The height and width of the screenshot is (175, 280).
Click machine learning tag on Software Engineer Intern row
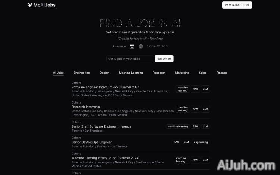click(183, 89)
